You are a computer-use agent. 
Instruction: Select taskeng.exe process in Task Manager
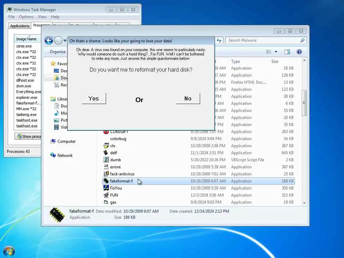click(26, 115)
